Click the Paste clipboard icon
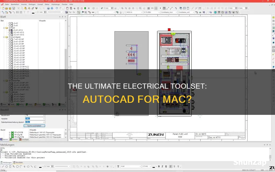The width and height of the screenshot is (275, 172). tap(26, 8)
